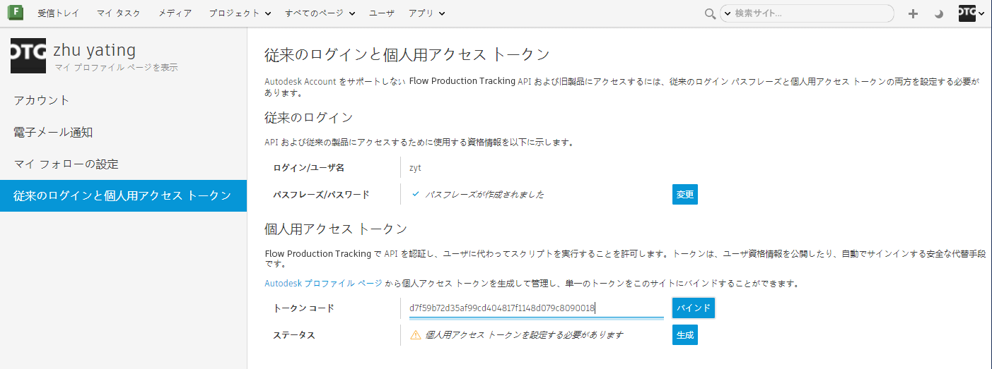Open メディア in the top bar

(175, 13)
